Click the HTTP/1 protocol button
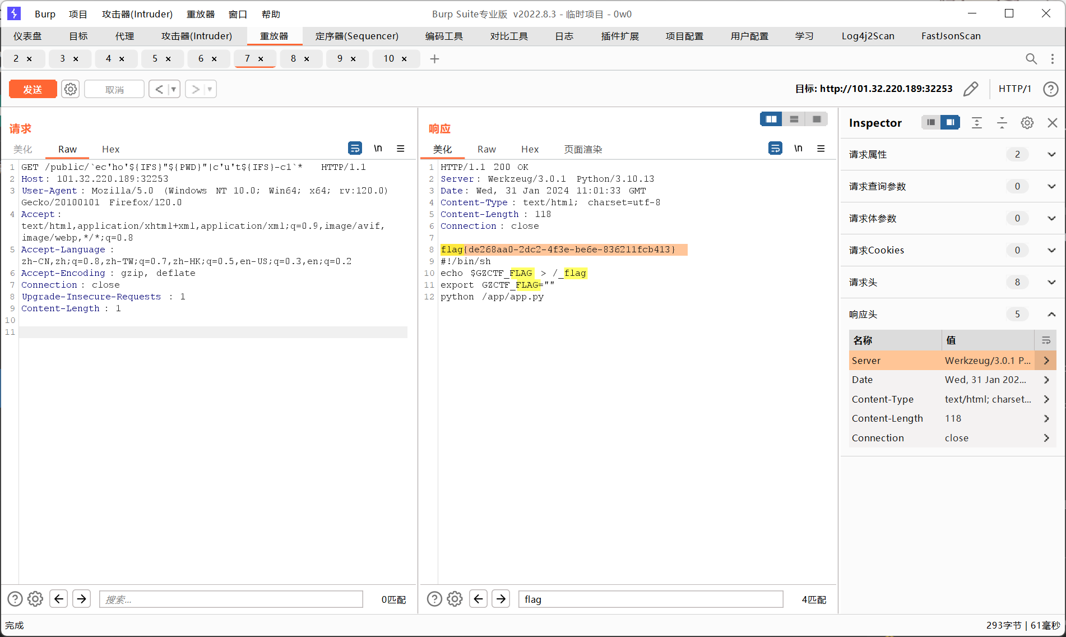 [x=1015, y=89]
